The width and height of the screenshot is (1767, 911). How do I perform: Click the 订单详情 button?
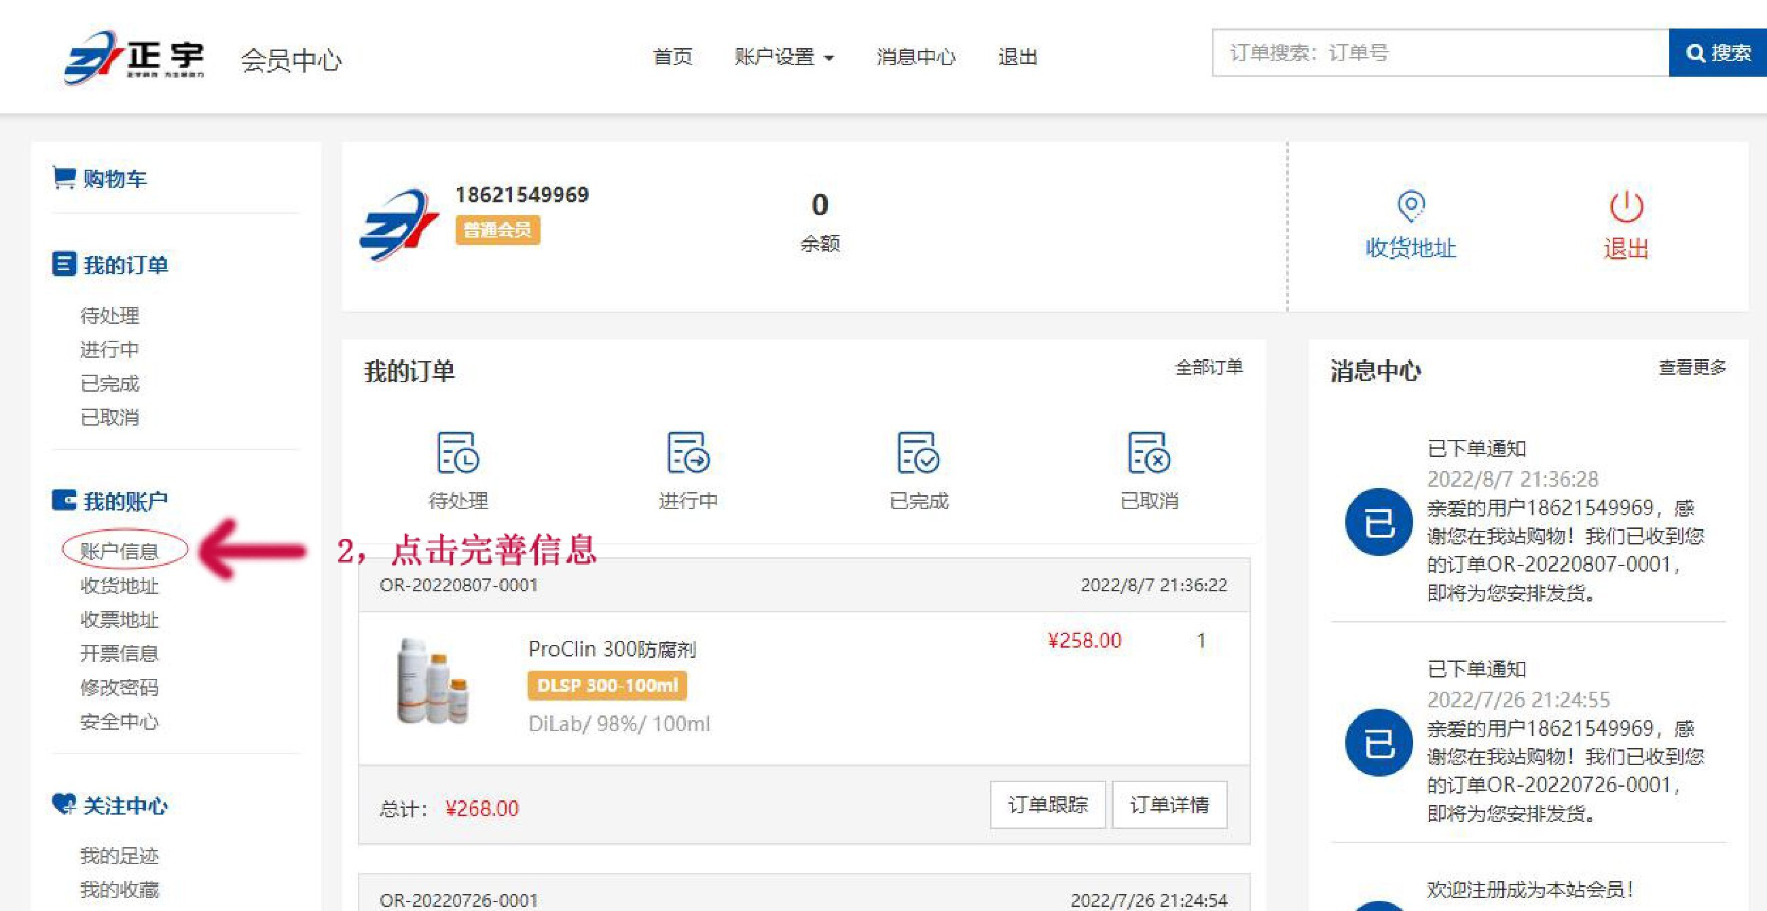pos(1169,804)
